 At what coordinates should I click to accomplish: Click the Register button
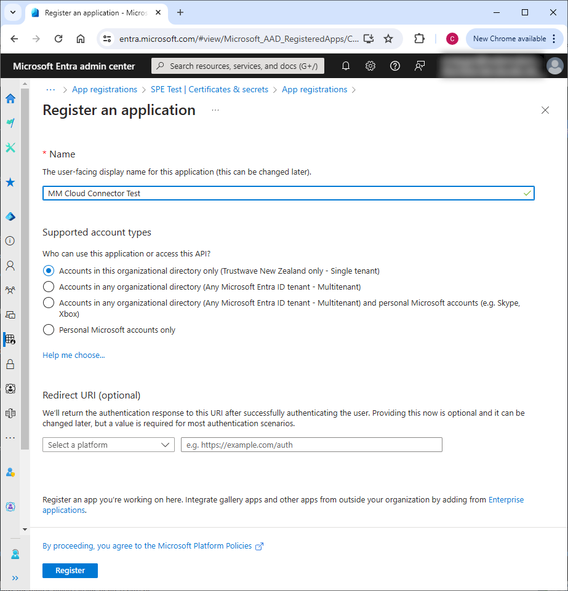coord(70,571)
